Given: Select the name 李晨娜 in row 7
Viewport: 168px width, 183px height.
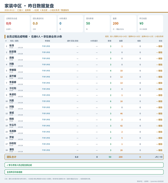Looking at the screenshot, I should pyautogui.click(x=13, y=82).
